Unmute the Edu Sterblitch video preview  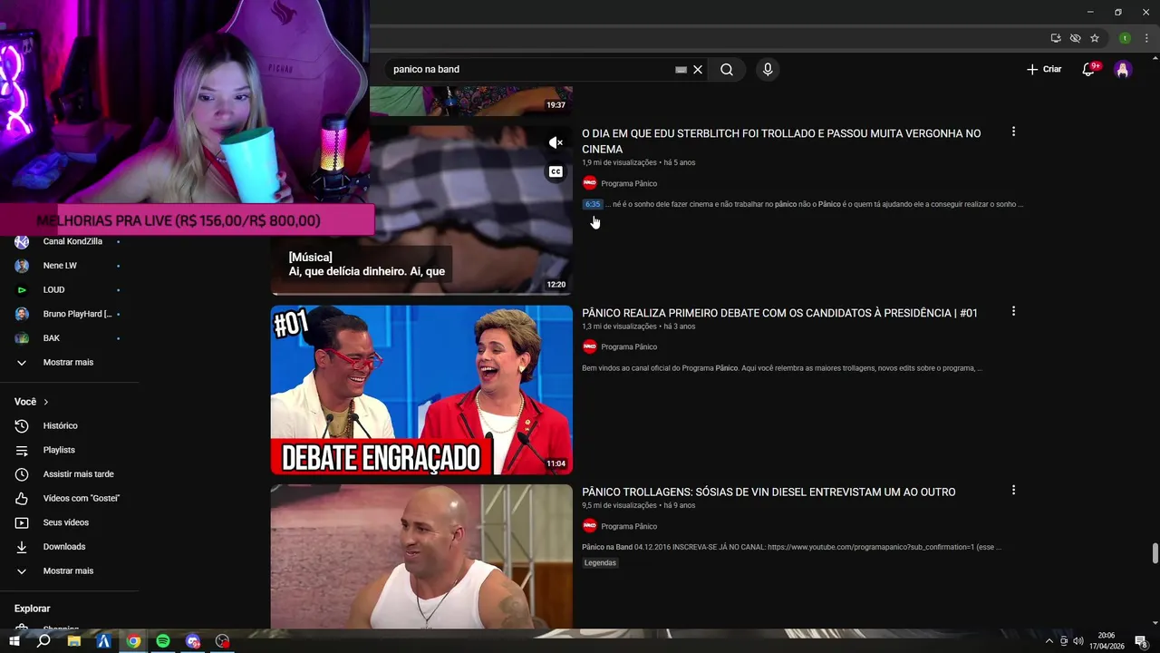(556, 142)
